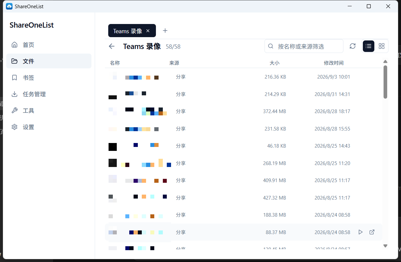Sort by 来源 column header
The width and height of the screenshot is (401, 262).
[x=174, y=63]
